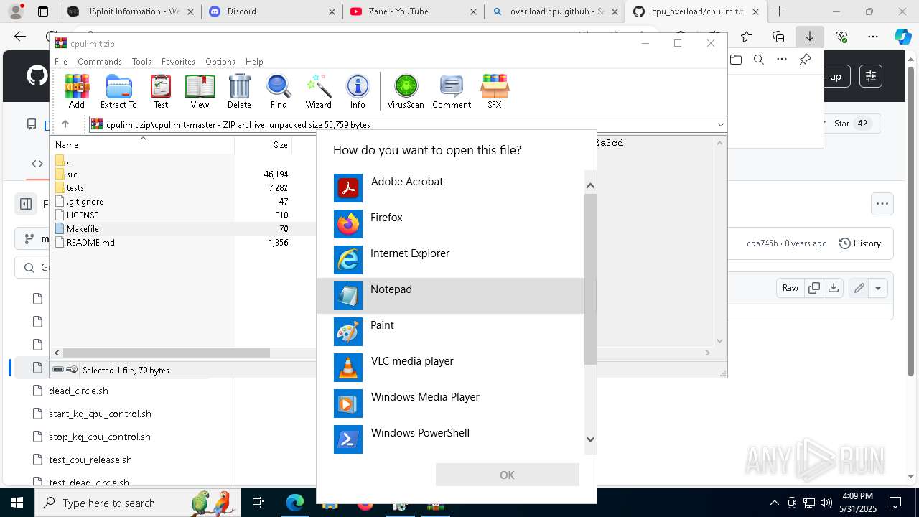Click the Extract To toolbar icon
The height and width of the screenshot is (517, 919).
point(118,91)
